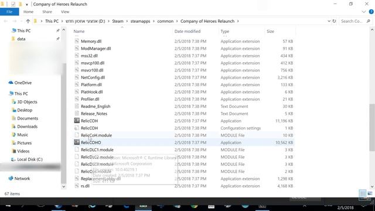Open the pinned data folder

[21, 39]
